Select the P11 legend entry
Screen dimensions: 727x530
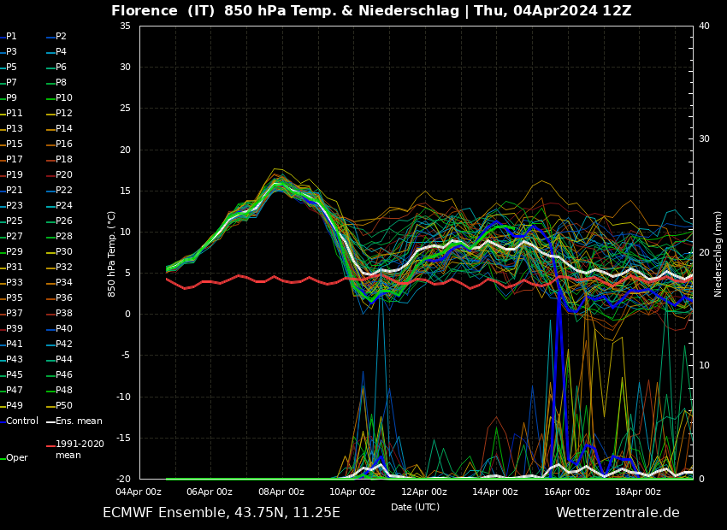11,113
